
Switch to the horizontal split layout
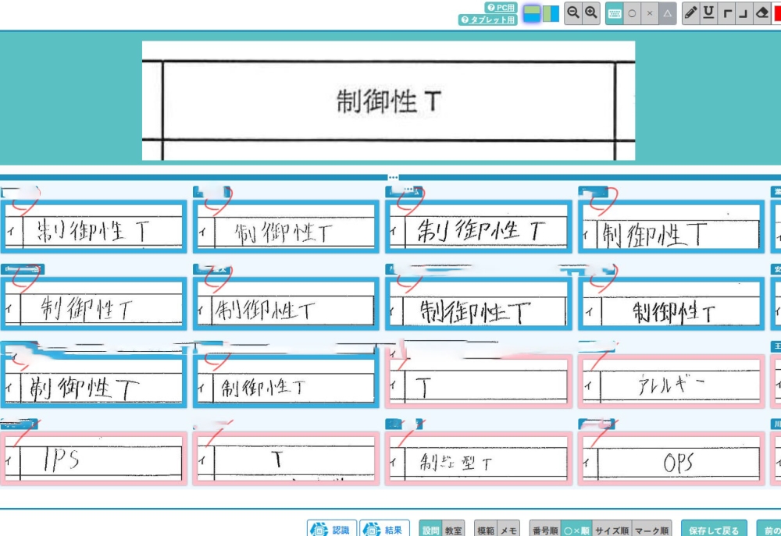pos(532,13)
